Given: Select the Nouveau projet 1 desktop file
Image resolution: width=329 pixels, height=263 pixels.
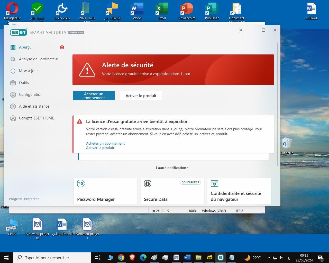Looking at the screenshot, I should click(87, 229).
